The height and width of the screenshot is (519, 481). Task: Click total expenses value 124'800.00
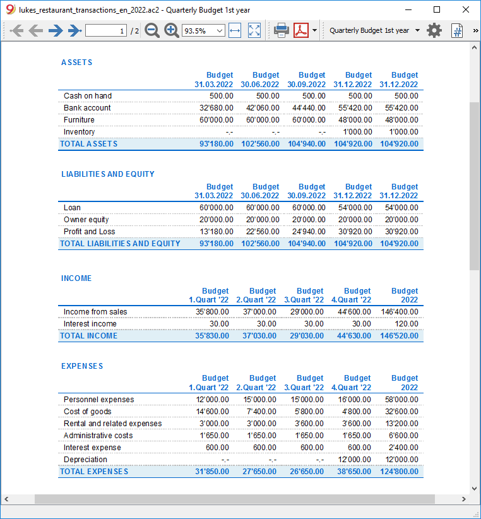400,472
